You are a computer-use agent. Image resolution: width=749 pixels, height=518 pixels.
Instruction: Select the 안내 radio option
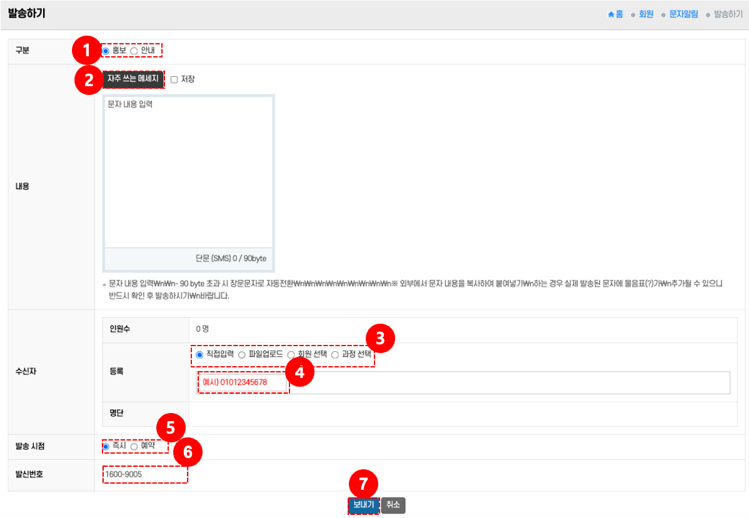point(134,51)
